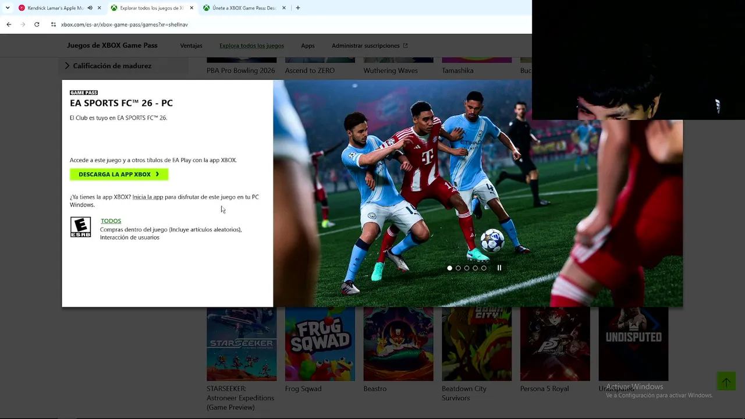Viewport: 745px width, 419px height.
Task: Follow the 'Inicia la app' link
Action: [x=148, y=197]
